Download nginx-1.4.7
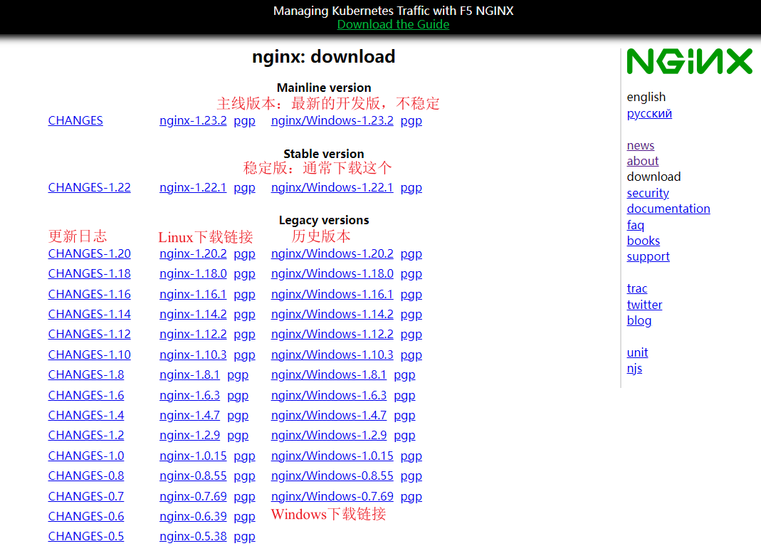The height and width of the screenshot is (551, 761). (x=190, y=415)
